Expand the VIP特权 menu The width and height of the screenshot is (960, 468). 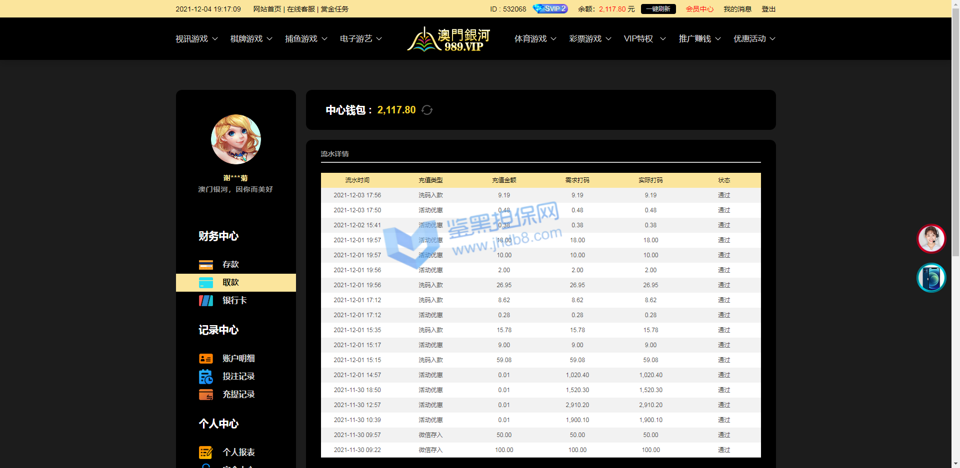click(644, 39)
